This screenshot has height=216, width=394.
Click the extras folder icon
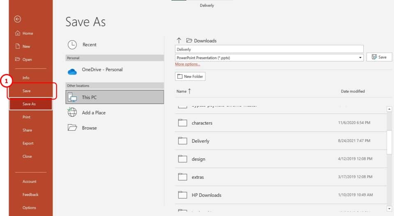182,177
